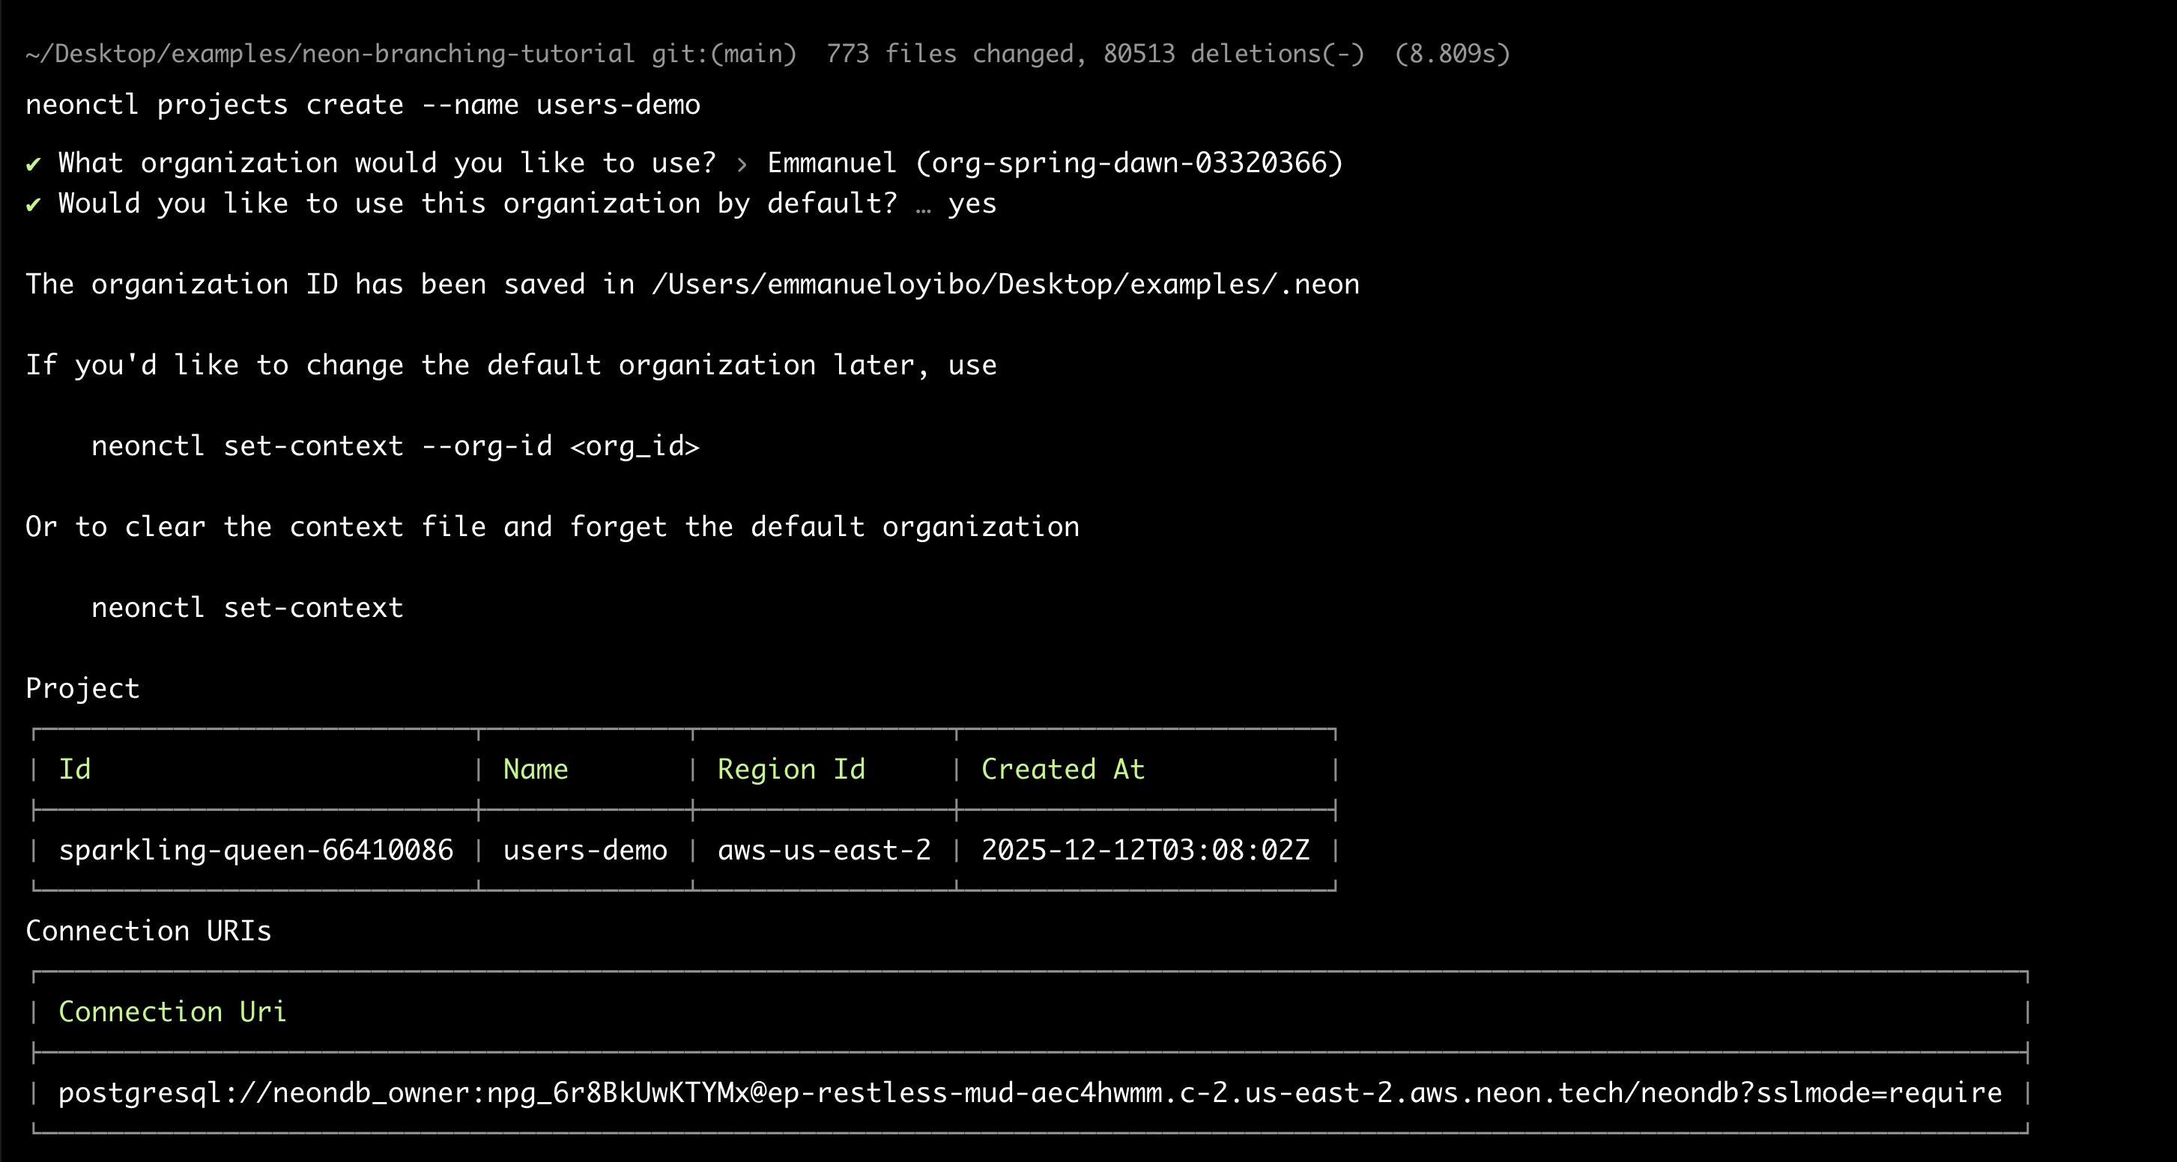Viewport: 2177px width, 1162px height.
Task: Click the Id column header
Action: 74,770
